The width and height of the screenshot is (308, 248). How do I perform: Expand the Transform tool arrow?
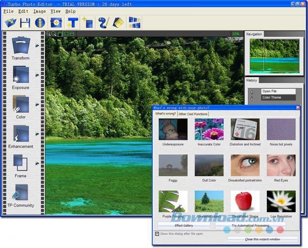(x=37, y=46)
